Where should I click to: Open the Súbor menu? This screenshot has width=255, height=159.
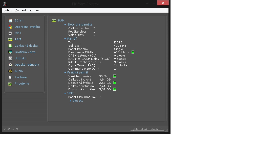(8, 10)
